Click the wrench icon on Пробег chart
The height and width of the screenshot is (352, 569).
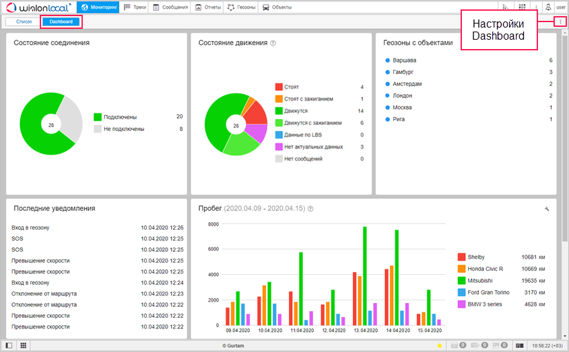547,209
